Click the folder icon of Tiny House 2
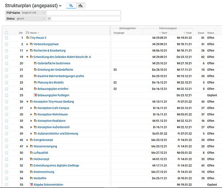This screenshot has height=188, width=222. point(28,38)
